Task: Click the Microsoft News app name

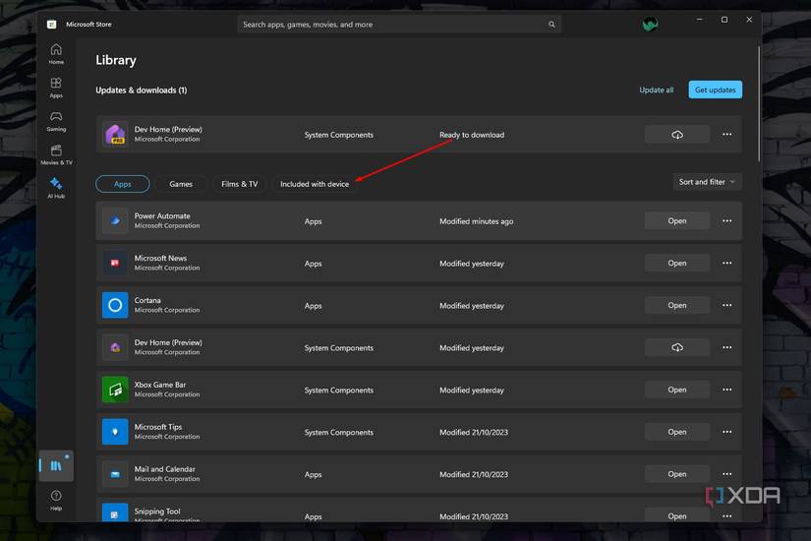Action: 160,258
